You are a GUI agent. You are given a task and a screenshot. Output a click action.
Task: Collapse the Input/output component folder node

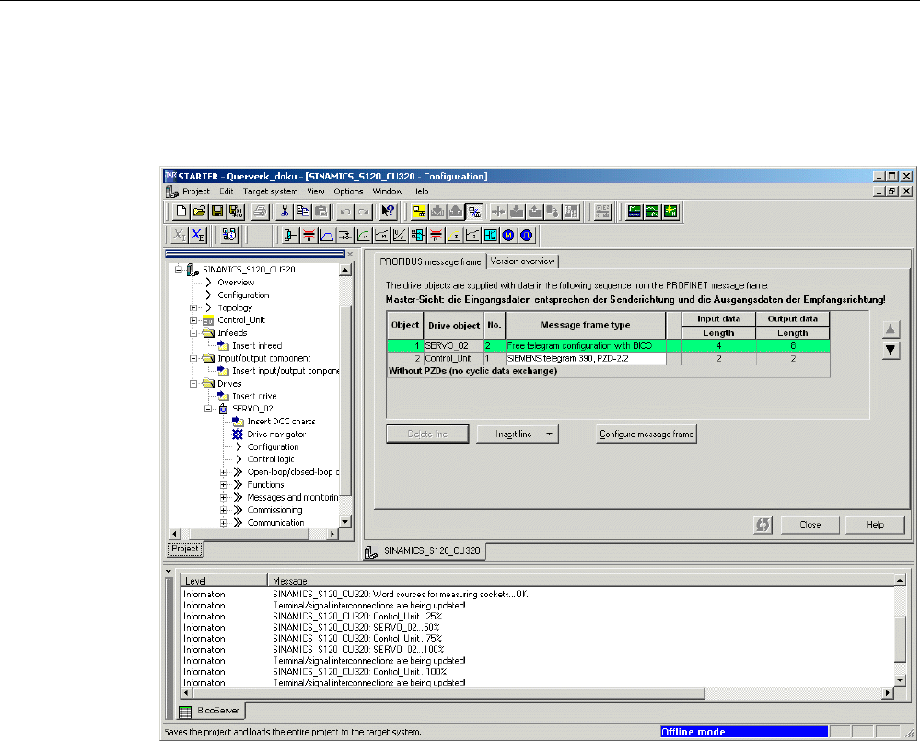(193, 358)
